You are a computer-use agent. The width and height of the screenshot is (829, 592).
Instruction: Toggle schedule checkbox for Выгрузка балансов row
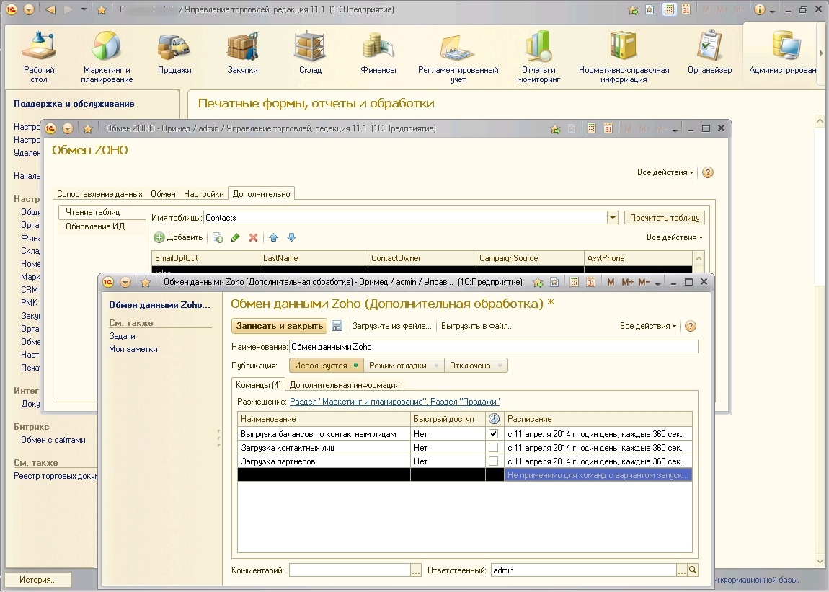[x=493, y=434]
